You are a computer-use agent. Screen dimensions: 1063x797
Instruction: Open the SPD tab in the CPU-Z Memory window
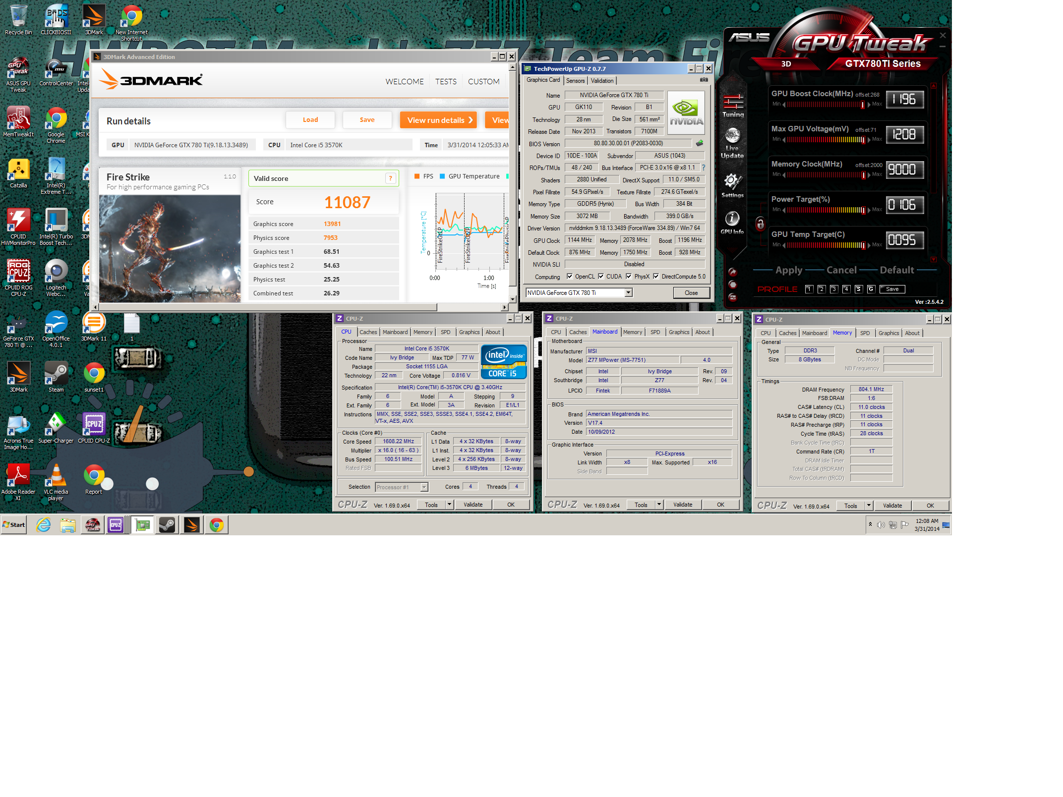[x=865, y=333]
